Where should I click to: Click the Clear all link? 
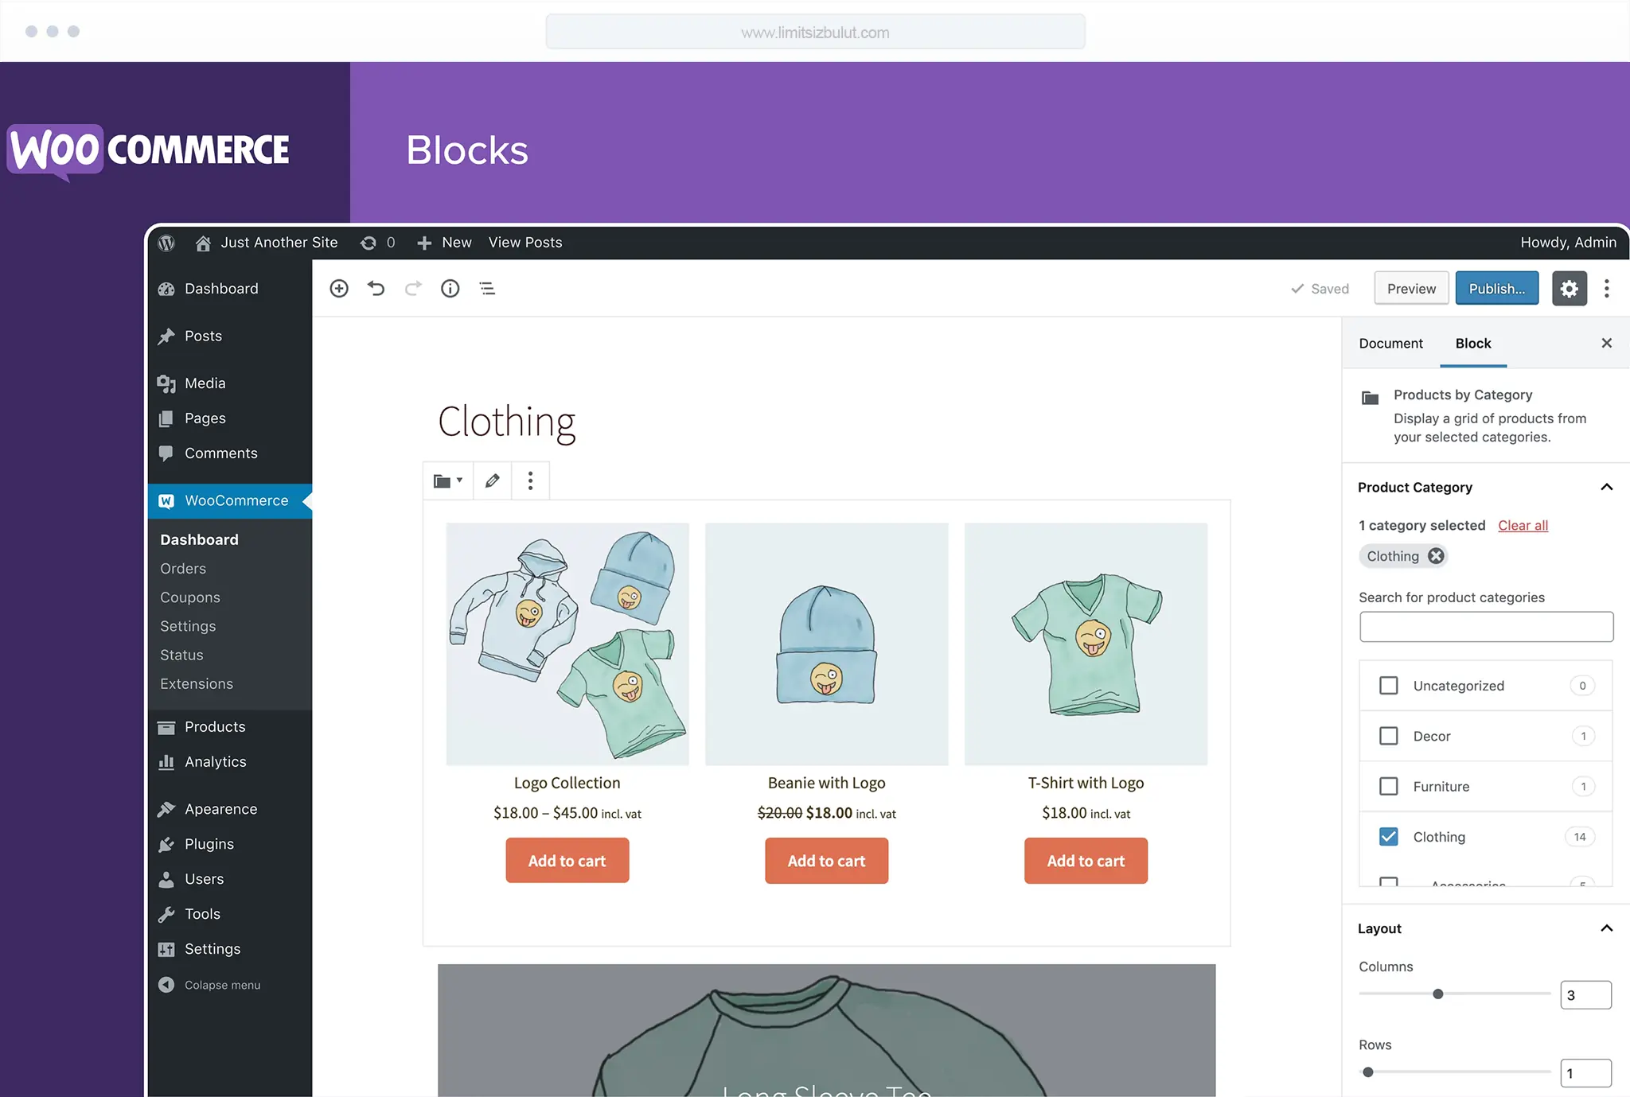(x=1523, y=525)
